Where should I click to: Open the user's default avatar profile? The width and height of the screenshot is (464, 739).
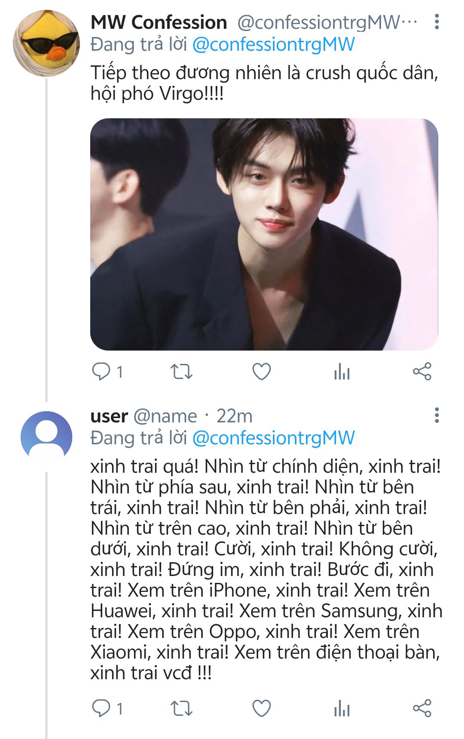[46, 437]
